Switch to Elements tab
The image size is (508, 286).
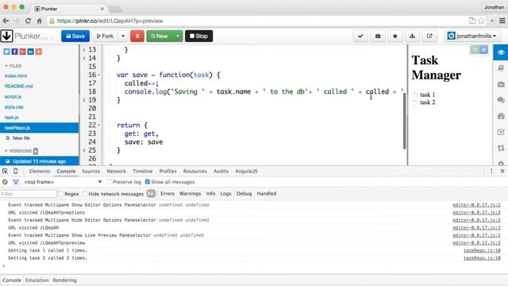[x=40, y=172]
